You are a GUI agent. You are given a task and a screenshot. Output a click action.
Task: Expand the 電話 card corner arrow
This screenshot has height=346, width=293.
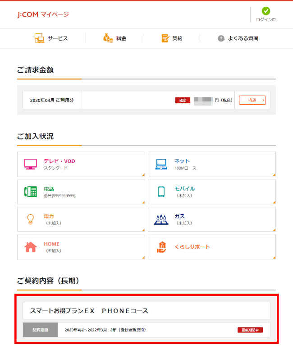[143, 203]
